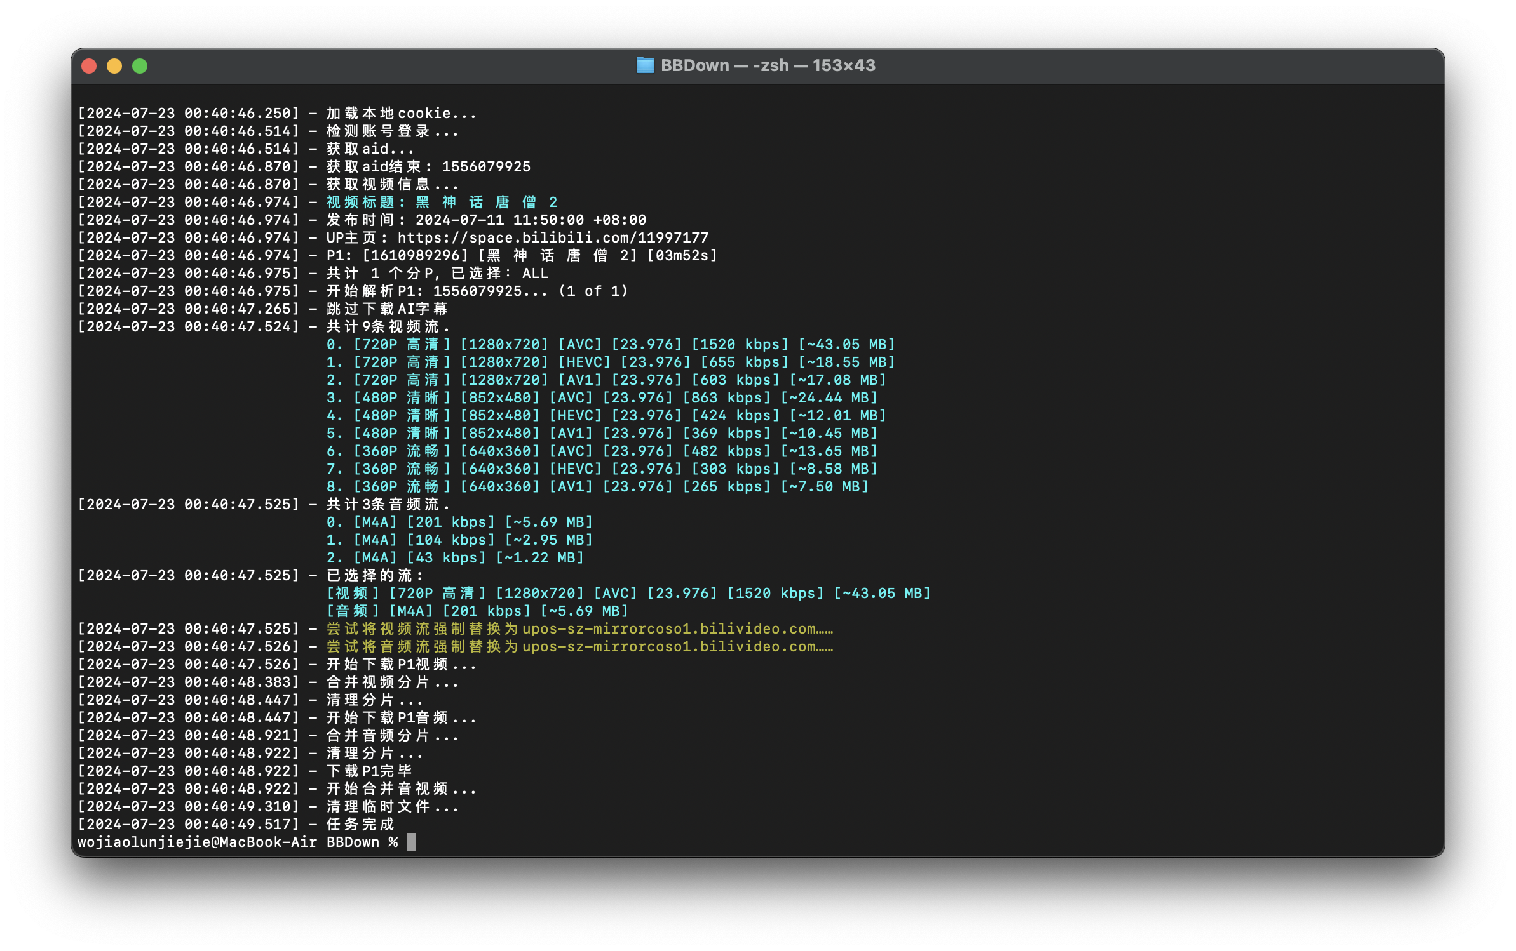This screenshot has width=1516, height=951.
Task: Click the line 开始合并音视频...
Action: coord(401,788)
